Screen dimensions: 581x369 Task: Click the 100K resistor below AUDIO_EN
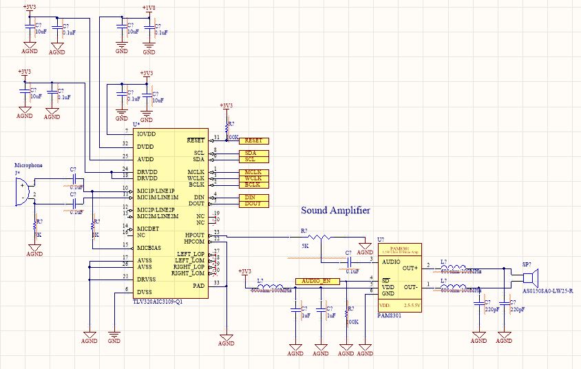point(347,314)
